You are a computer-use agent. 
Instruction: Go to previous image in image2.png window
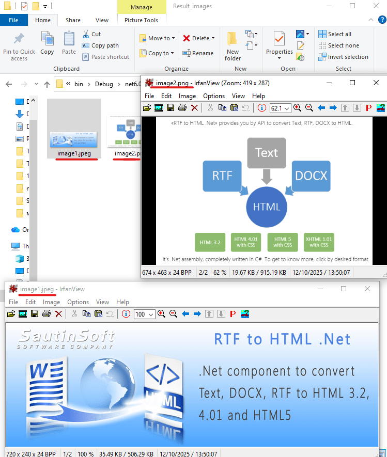point(321,108)
